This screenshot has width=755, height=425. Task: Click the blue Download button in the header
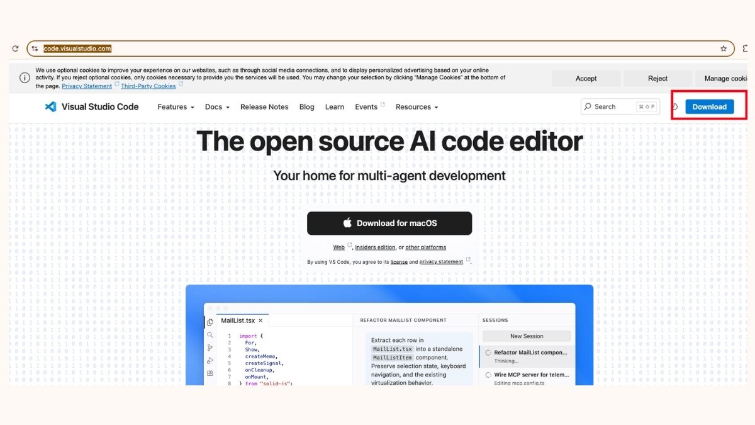click(x=710, y=107)
